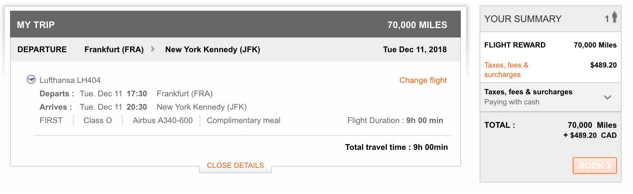Click the MY TRIP header title
The height and width of the screenshot is (194, 633).
pos(36,25)
